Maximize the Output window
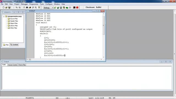This screenshot has height=99, width=176. pos(166,62)
